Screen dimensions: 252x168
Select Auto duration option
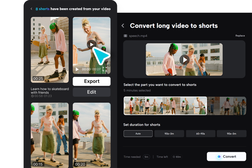point(138,133)
